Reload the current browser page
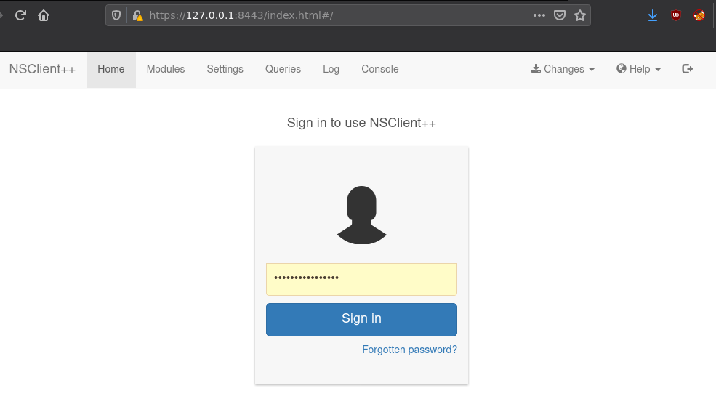Image resolution: width=716 pixels, height=404 pixels. (x=21, y=15)
